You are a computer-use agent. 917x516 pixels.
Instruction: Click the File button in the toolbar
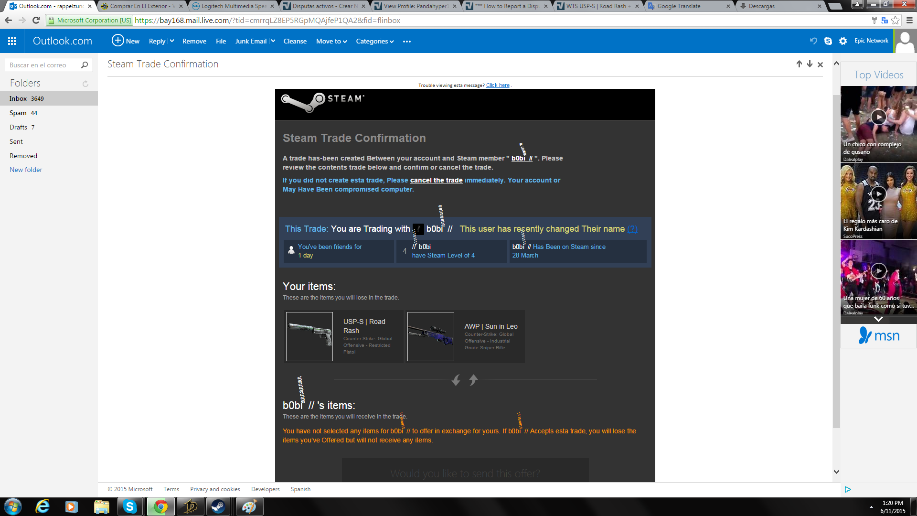coord(221,41)
